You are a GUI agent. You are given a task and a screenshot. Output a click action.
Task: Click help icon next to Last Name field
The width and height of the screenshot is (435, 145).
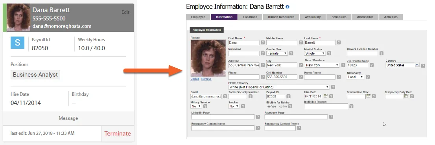tap(339, 43)
